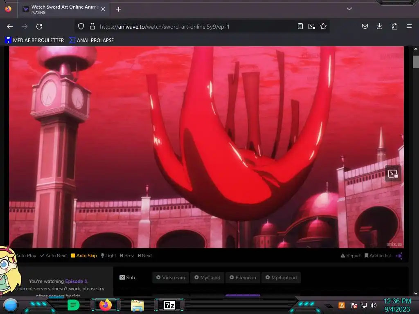The height and width of the screenshot is (314, 419).
Task: Open the clock showing 12:36 PM
Action: click(x=397, y=305)
